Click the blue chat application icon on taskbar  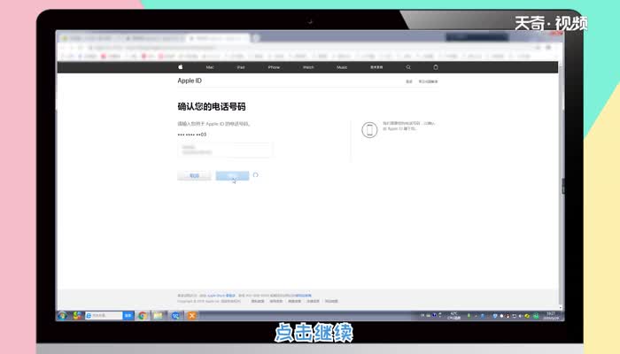click(175, 315)
